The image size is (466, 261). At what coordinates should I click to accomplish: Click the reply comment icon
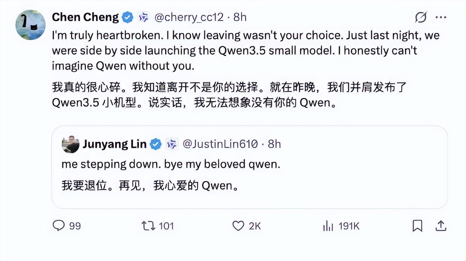click(59, 226)
